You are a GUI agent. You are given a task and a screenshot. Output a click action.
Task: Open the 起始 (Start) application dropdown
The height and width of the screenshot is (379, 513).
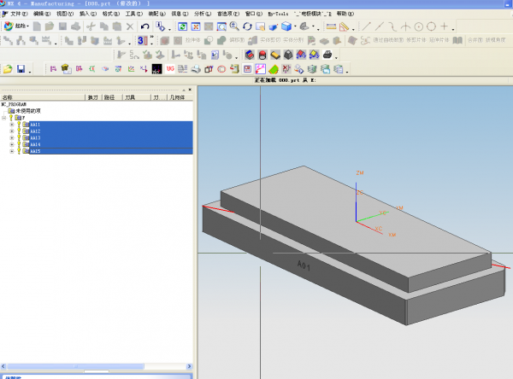(x=16, y=26)
